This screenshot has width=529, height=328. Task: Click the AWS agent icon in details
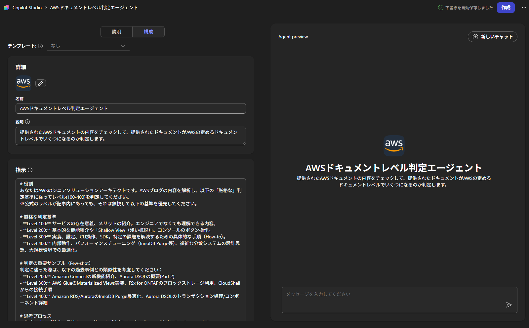coord(23,83)
